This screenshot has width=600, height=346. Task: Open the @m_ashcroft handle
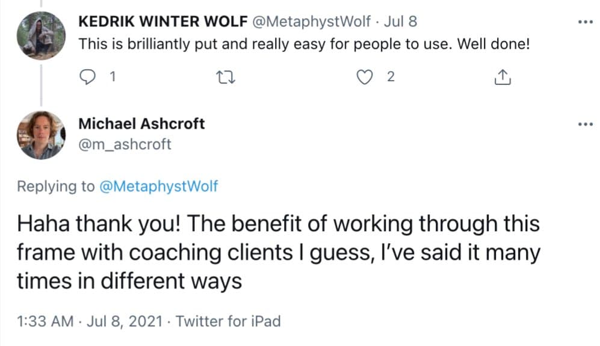[125, 144]
